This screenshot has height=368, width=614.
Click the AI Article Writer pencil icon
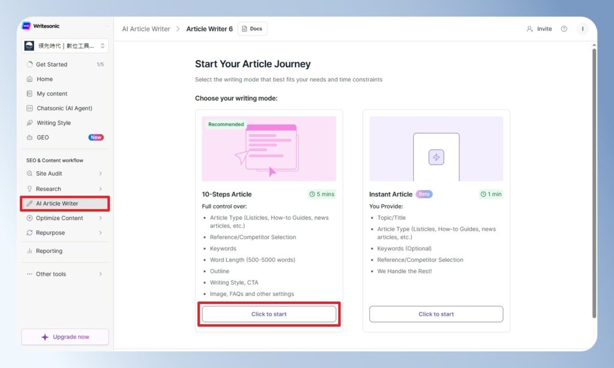pyautogui.click(x=29, y=204)
